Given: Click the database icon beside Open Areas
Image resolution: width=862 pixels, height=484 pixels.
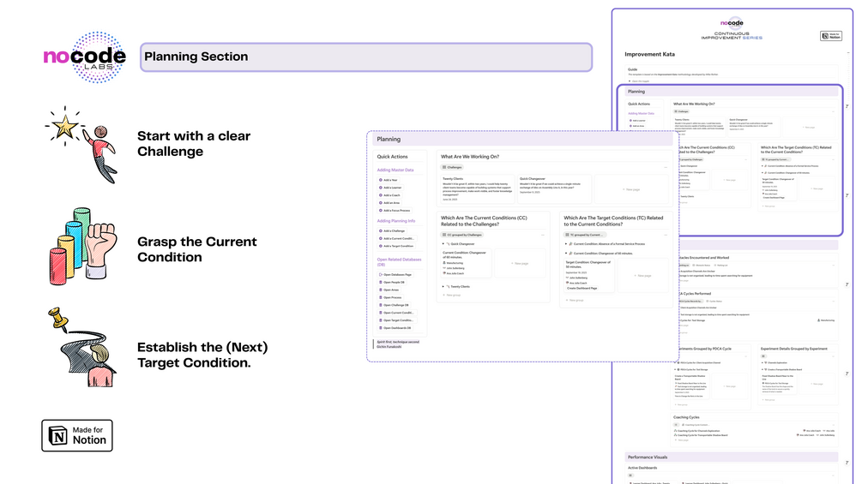Looking at the screenshot, I should point(381,290).
